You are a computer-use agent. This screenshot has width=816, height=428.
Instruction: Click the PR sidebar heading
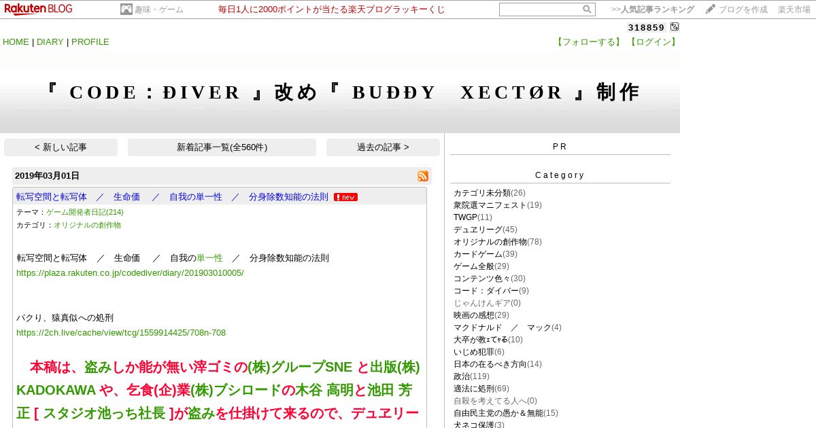pos(560,146)
